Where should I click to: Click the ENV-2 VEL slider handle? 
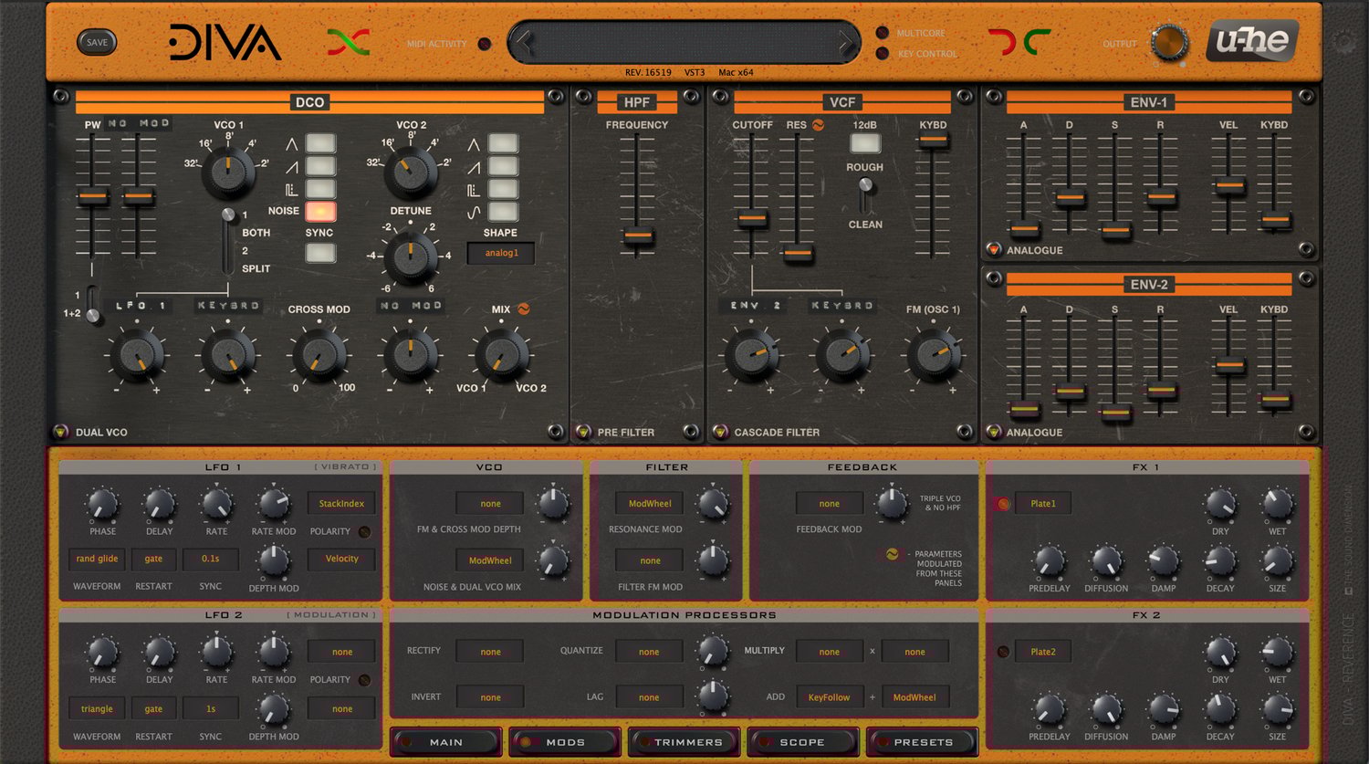click(x=1229, y=366)
